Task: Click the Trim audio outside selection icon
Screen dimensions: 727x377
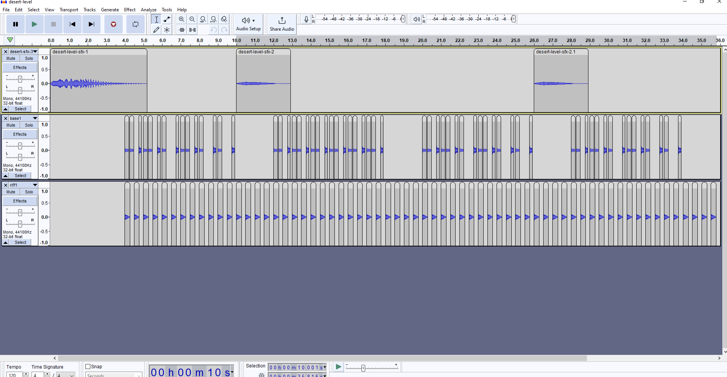Action: [182, 30]
